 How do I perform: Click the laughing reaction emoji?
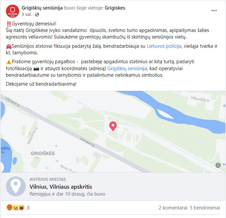click(21, 208)
